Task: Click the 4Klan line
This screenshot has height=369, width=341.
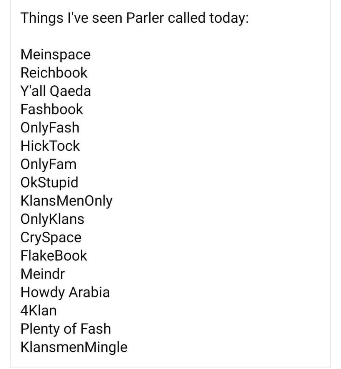Action: click(38, 311)
